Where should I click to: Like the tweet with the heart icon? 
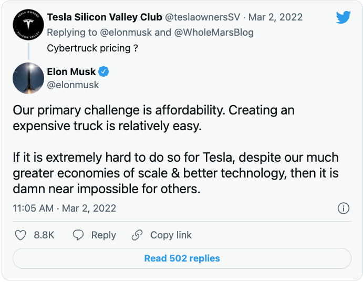point(20,235)
